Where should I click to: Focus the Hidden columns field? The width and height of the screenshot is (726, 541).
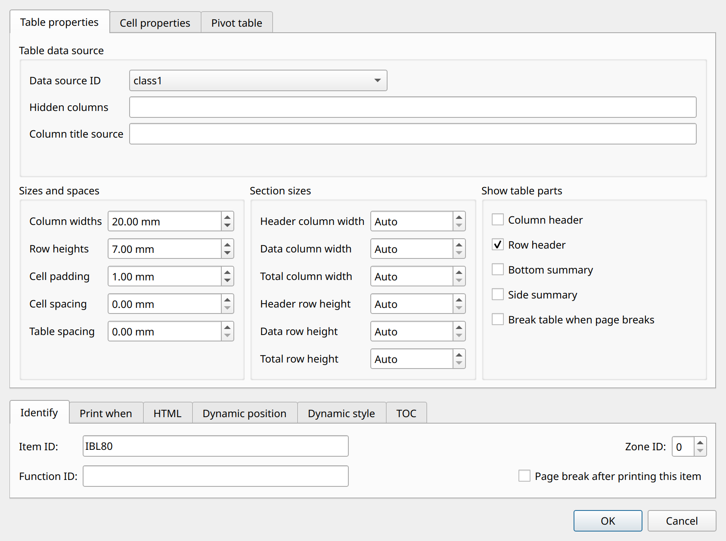tap(413, 107)
